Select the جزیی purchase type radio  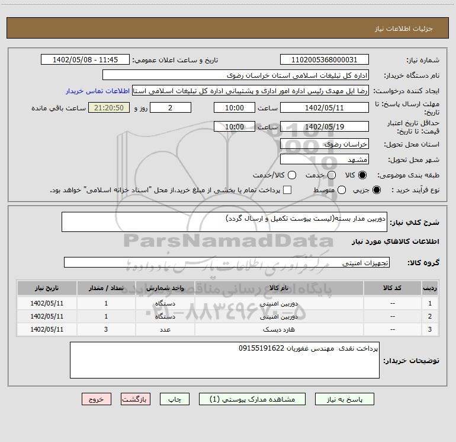(376, 190)
